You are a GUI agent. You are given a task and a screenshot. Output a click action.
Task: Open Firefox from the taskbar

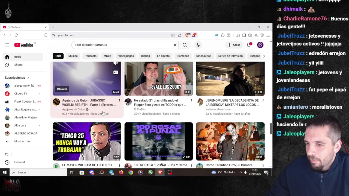[x=121, y=172]
